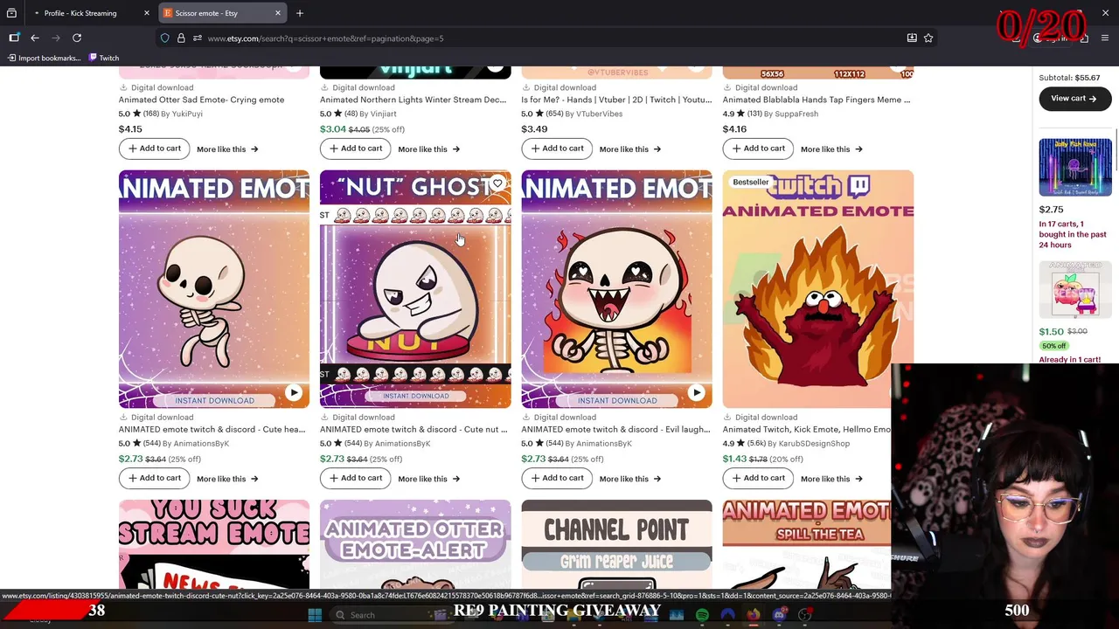1119x629 pixels.
Task: Add Cute nut ghost emote to cart
Action: click(355, 478)
